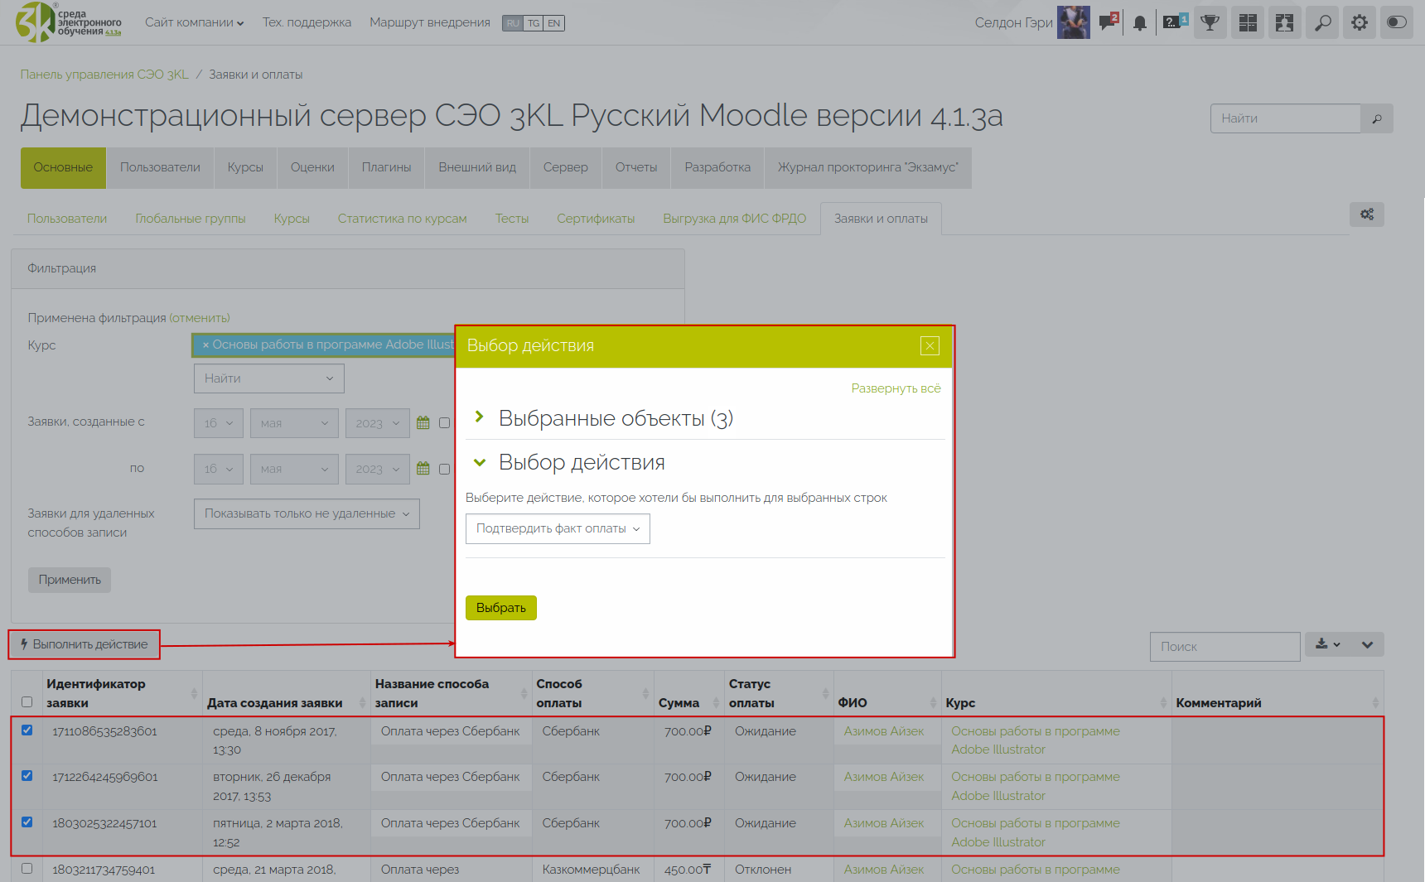This screenshot has width=1425, height=882.
Task: Click the 'Выполнить действие' button
Action: (85, 644)
